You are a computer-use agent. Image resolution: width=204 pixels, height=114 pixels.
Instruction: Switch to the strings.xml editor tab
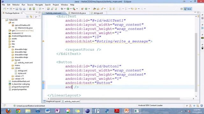pyautogui.click(x=98, y=13)
